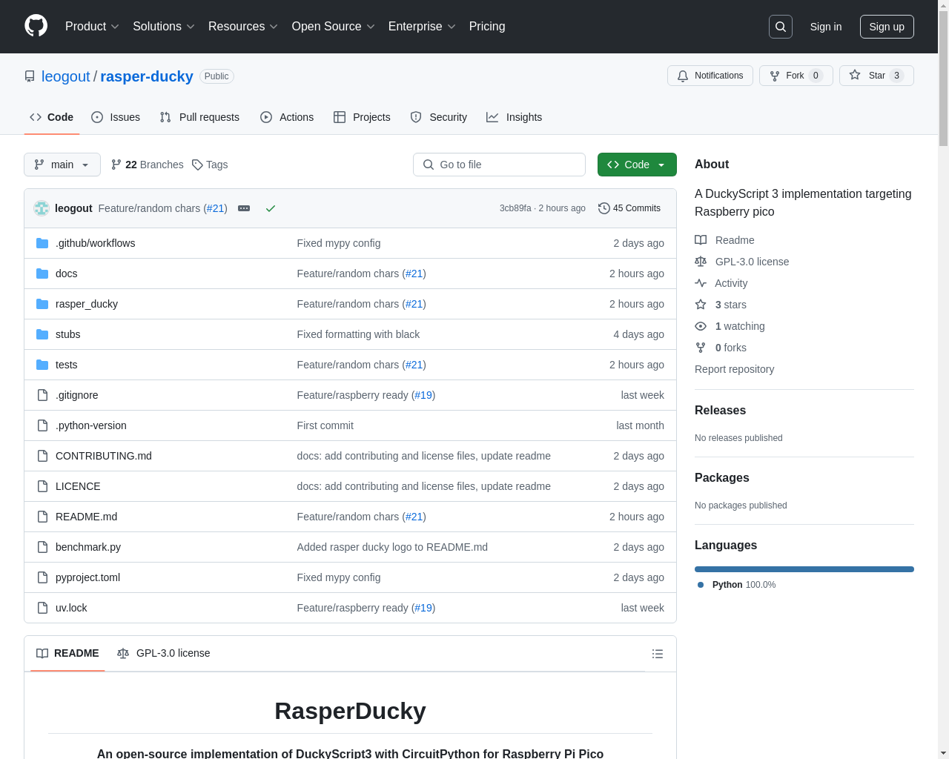Expand commit message ellipsis icon
Screen dimensions: 949x759
244,208
